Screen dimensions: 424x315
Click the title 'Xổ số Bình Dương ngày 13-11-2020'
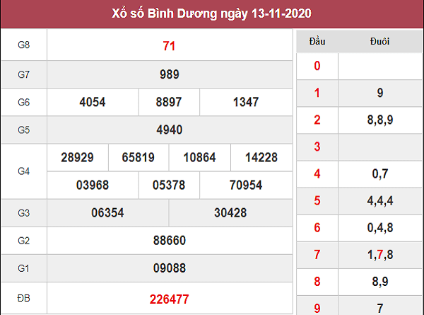pyautogui.click(x=211, y=14)
